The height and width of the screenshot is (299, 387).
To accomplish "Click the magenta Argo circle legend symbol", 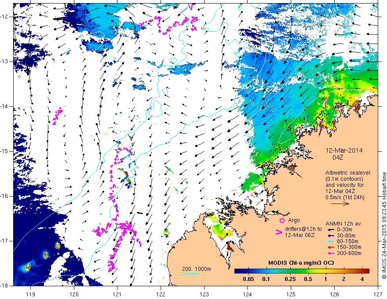I will 282,220.
